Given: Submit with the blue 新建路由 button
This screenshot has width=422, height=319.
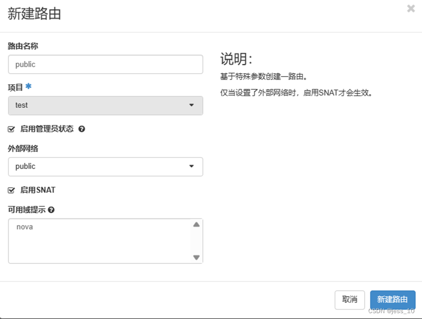Looking at the screenshot, I should tap(393, 300).
